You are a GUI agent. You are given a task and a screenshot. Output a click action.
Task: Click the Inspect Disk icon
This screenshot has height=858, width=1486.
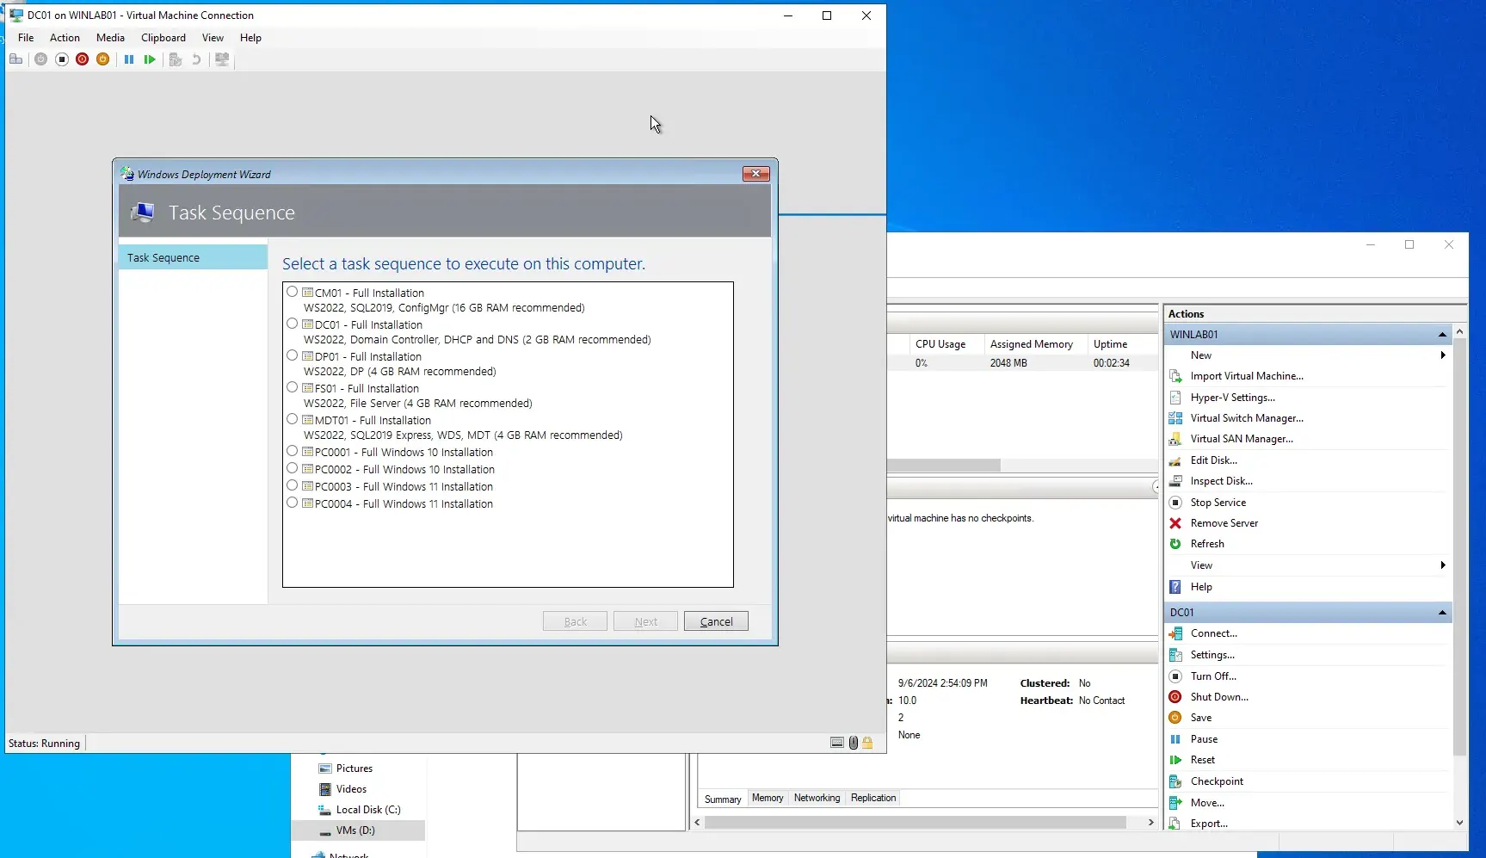click(1175, 481)
